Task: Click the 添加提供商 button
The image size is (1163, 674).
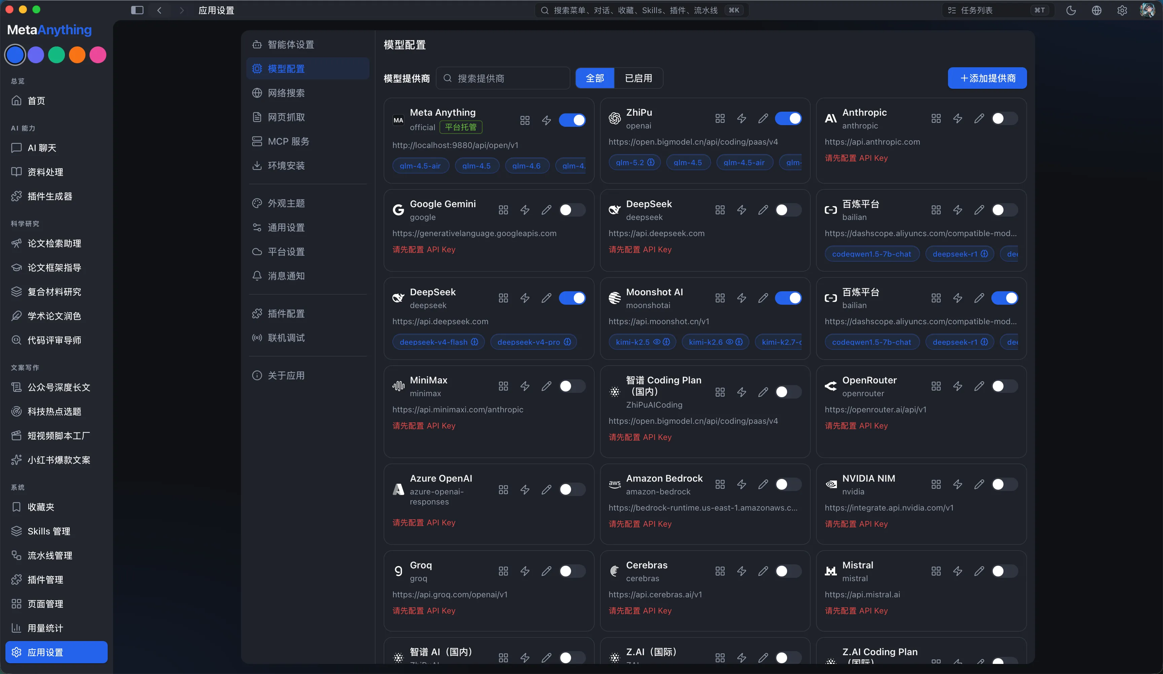Action: click(987, 78)
